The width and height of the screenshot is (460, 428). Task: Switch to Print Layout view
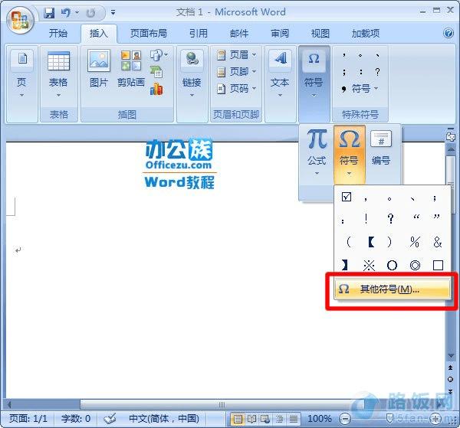pos(238,419)
